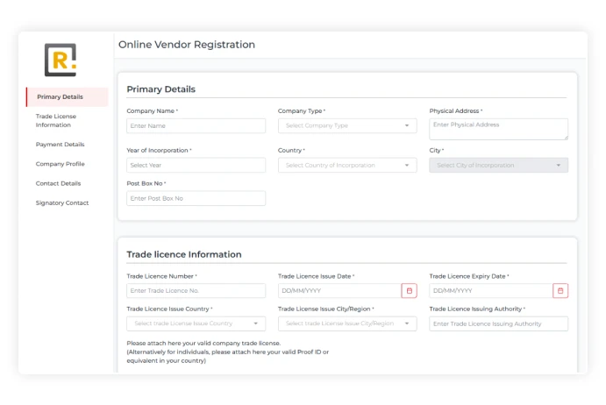Click the yellow R company logo
This screenshot has width=606, height=405.
61,60
